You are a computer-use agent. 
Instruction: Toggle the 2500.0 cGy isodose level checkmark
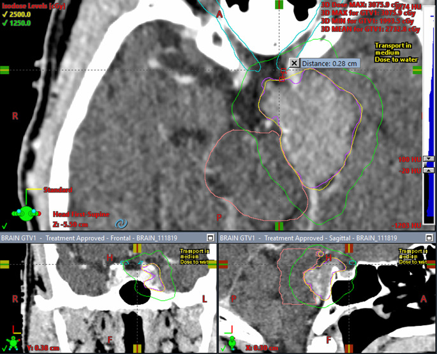pos(5,15)
